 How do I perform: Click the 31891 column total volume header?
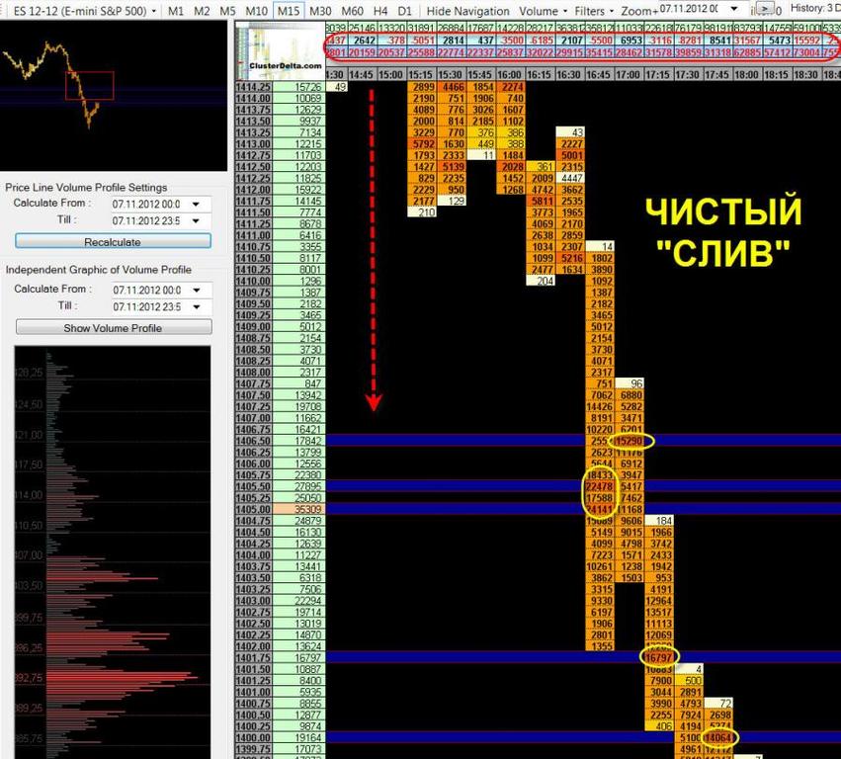422,28
